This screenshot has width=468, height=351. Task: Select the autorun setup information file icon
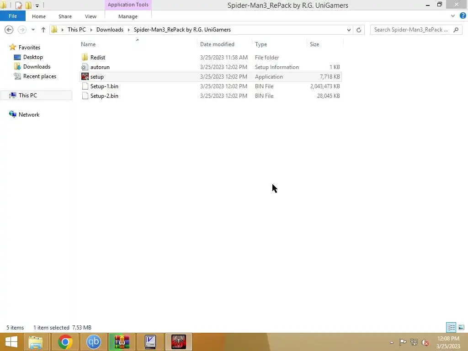pos(85,67)
